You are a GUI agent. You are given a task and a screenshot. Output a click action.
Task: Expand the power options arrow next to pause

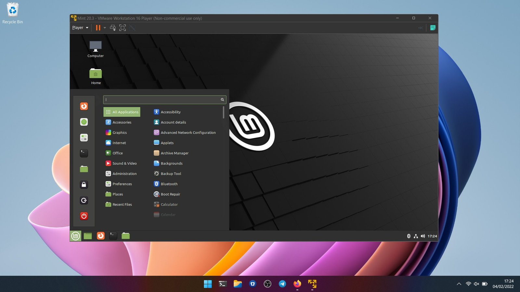click(x=105, y=28)
